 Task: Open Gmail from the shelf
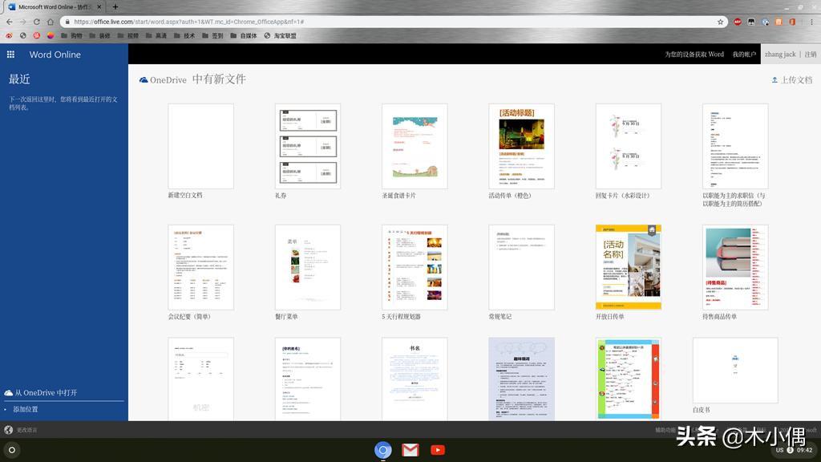(x=410, y=450)
